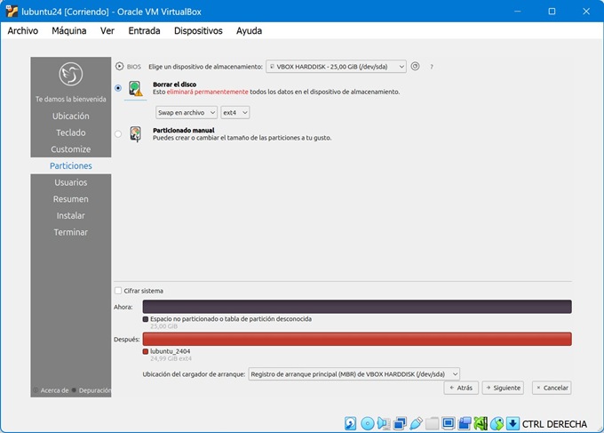
Task: Select the "Borrar el disco" radio option
Action: click(x=118, y=88)
